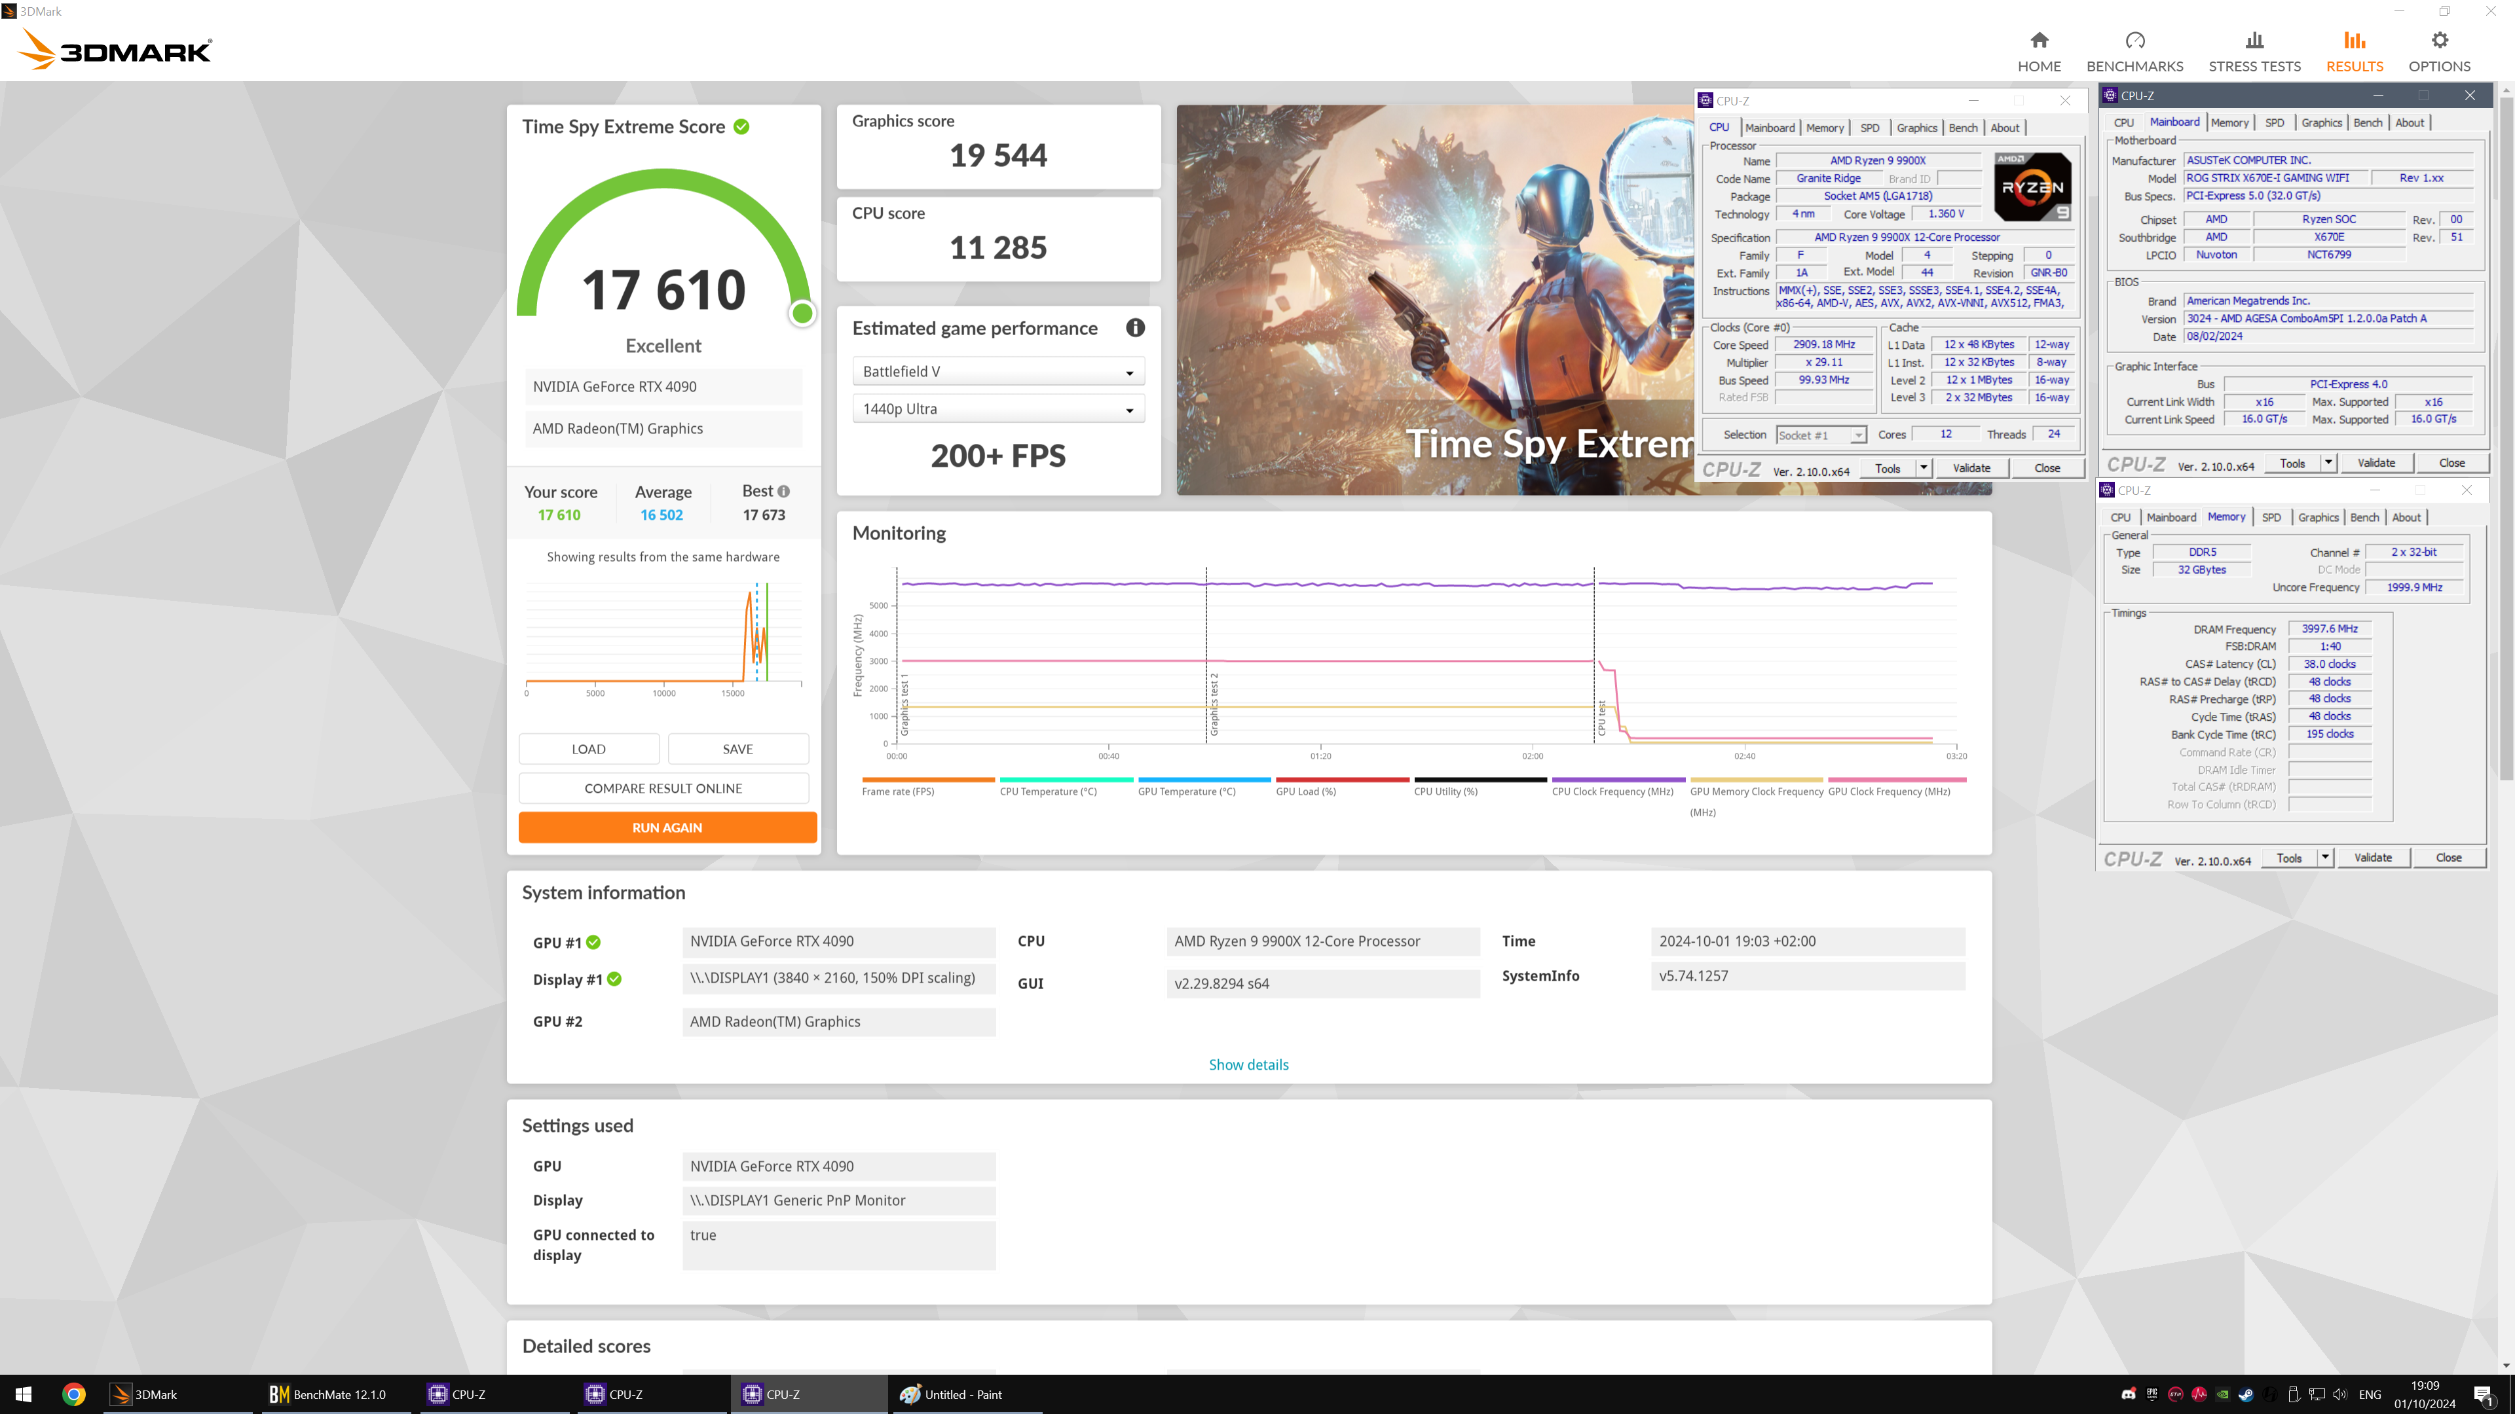
Task: Open the Windows Start menu
Action: 24,1394
